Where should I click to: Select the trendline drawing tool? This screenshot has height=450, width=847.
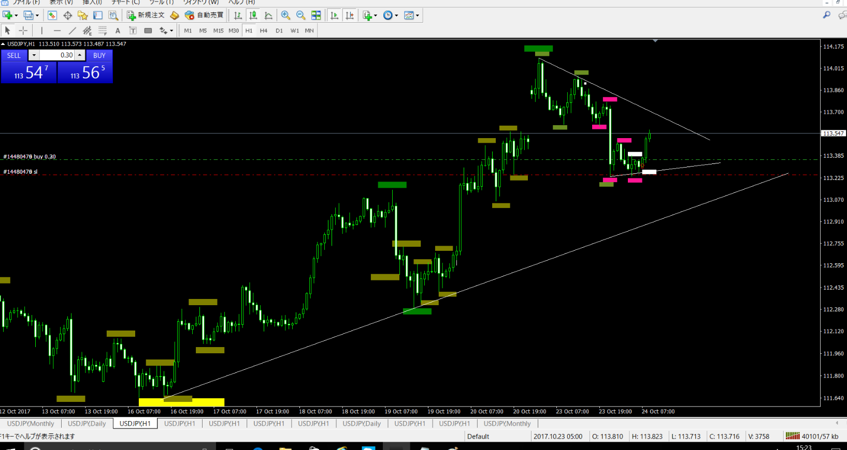pos(72,31)
